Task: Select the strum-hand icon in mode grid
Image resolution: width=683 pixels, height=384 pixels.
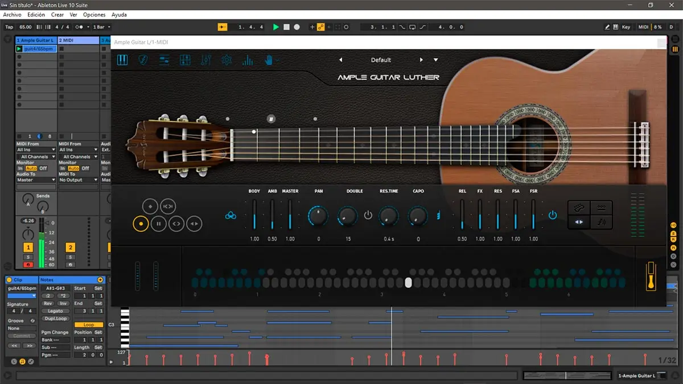Action: coord(601,222)
